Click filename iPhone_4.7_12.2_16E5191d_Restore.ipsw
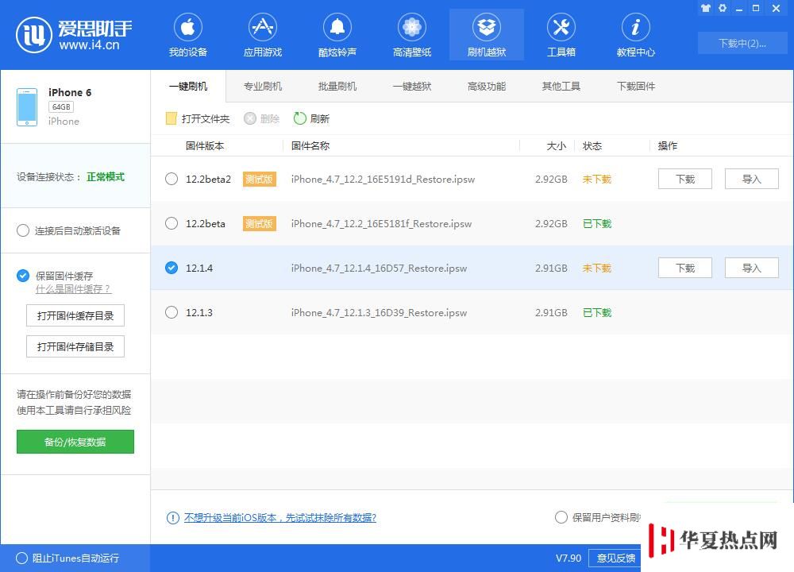Image resolution: width=794 pixels, height=572 pixels. [383, 180]
